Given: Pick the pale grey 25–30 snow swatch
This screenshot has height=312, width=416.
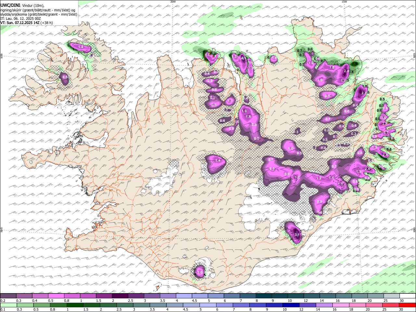Looking at the screenshot, I should click(391, 296).
